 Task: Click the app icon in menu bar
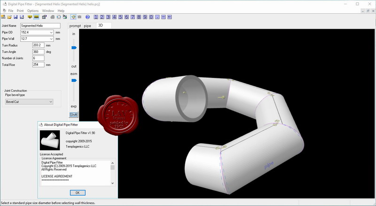[4, 10]
